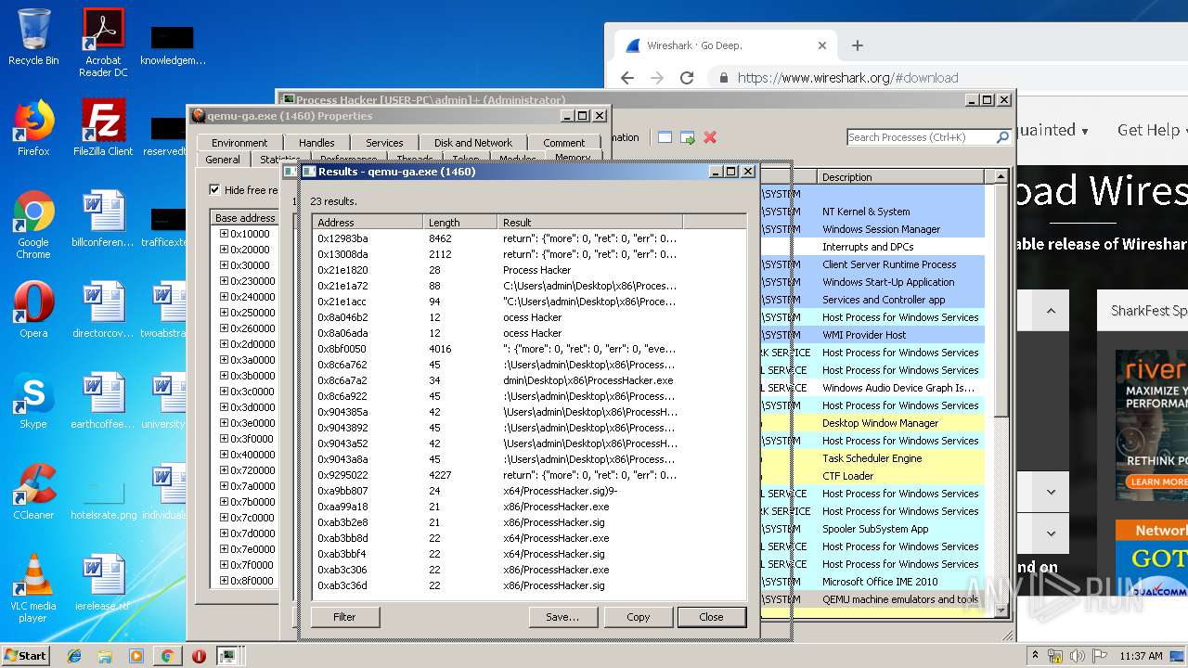Expand memory region 0x20000

(224, 250)
